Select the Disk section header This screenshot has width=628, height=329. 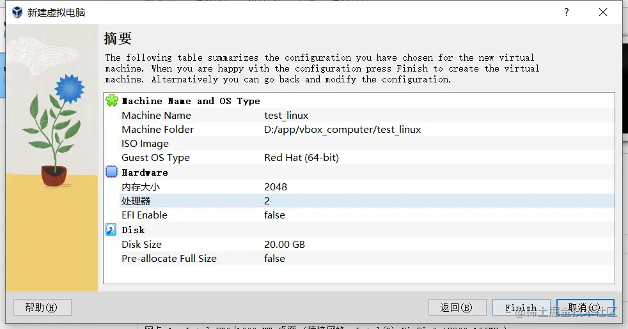click(x=133, y=230)
